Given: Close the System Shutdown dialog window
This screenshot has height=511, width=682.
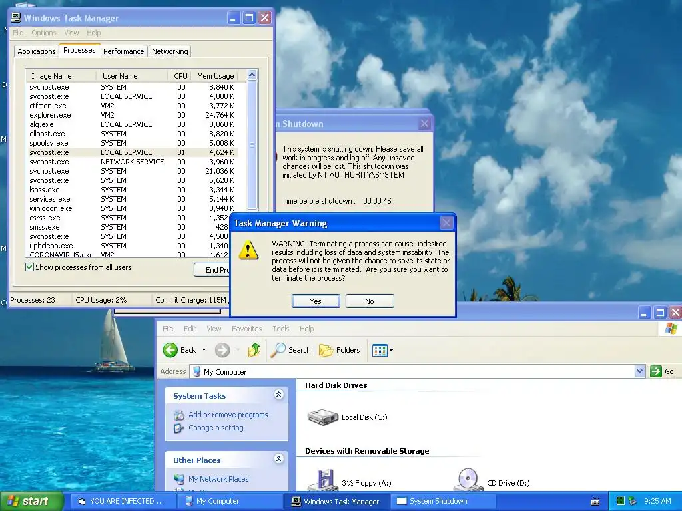Looking at the screenshot, I should click(x=424, y=124).
